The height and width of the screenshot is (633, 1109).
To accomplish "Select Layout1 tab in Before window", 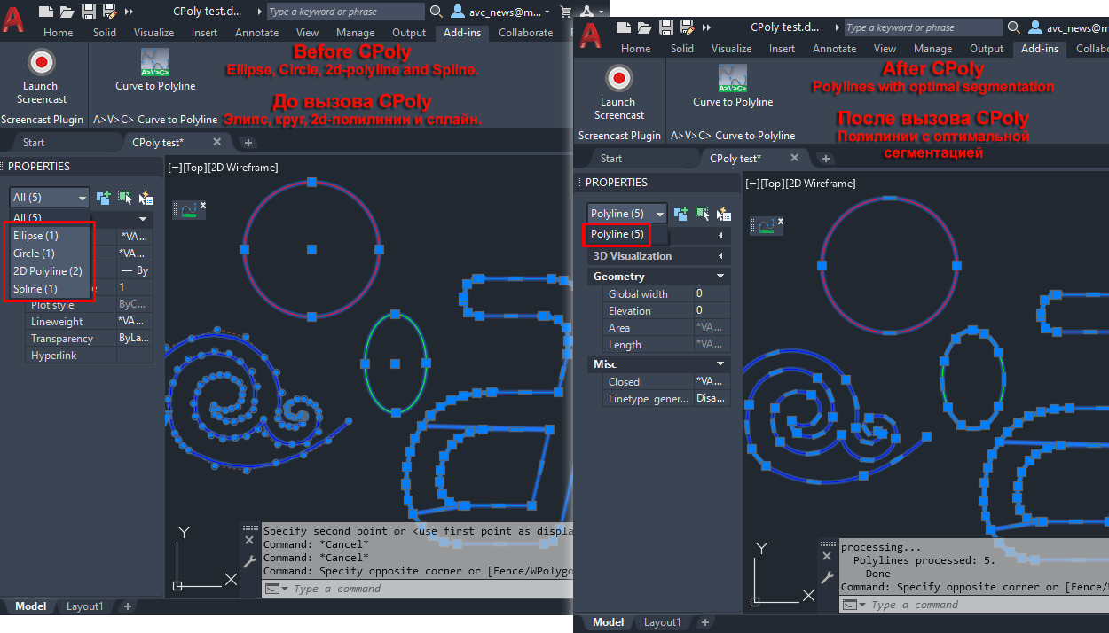I will tap(84, 606).
